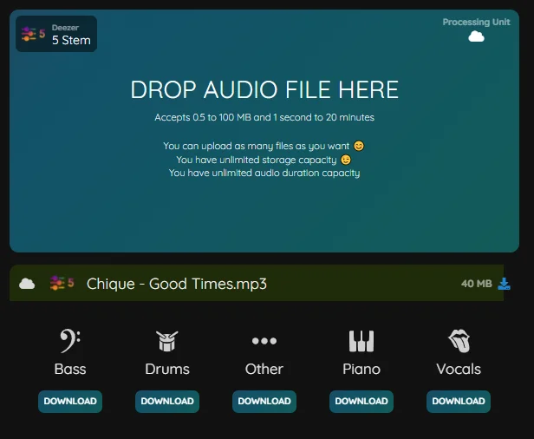This screenshot has width=534, height=439.
Task: Download the Vocals stem
Action: tap(459, 401)
